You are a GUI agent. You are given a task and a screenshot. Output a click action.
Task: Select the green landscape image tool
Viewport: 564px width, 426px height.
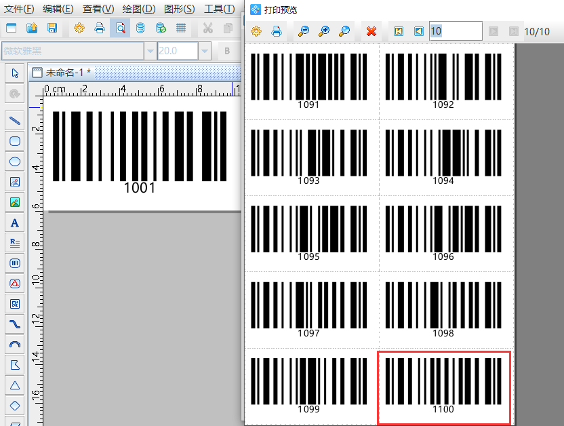tap(15, 202)
